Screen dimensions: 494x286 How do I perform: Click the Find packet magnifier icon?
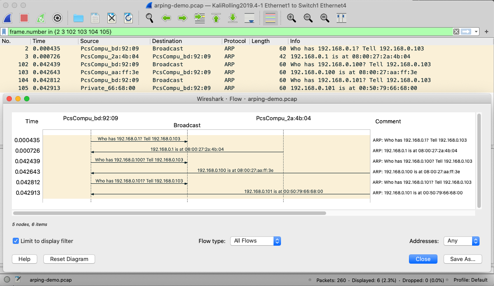[x=149, y=18]
